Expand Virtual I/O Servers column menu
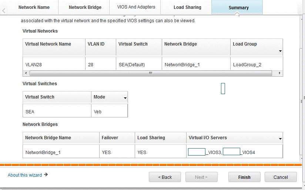This screenshot has width=305, height=190. coord(280,139)
